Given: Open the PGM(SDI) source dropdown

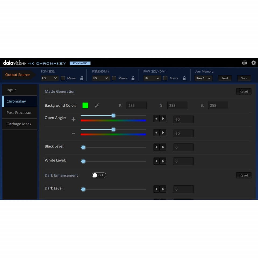Looking at the screenshot, I should (x=50, y=78).
